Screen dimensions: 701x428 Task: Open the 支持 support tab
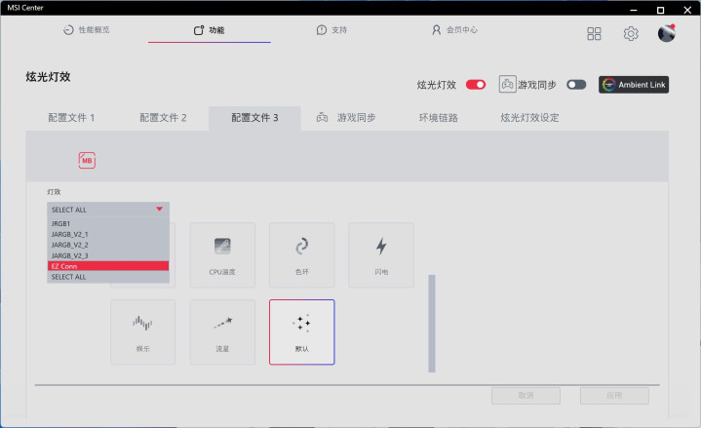click(331, 30)
